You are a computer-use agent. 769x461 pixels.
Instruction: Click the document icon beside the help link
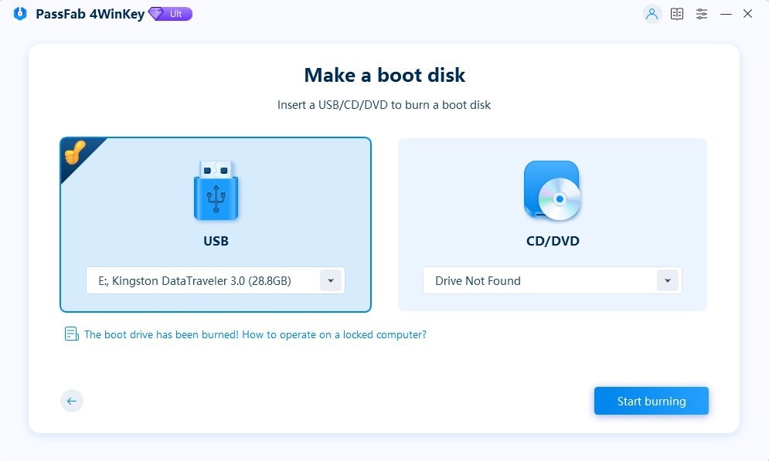[x=72, y=334]
